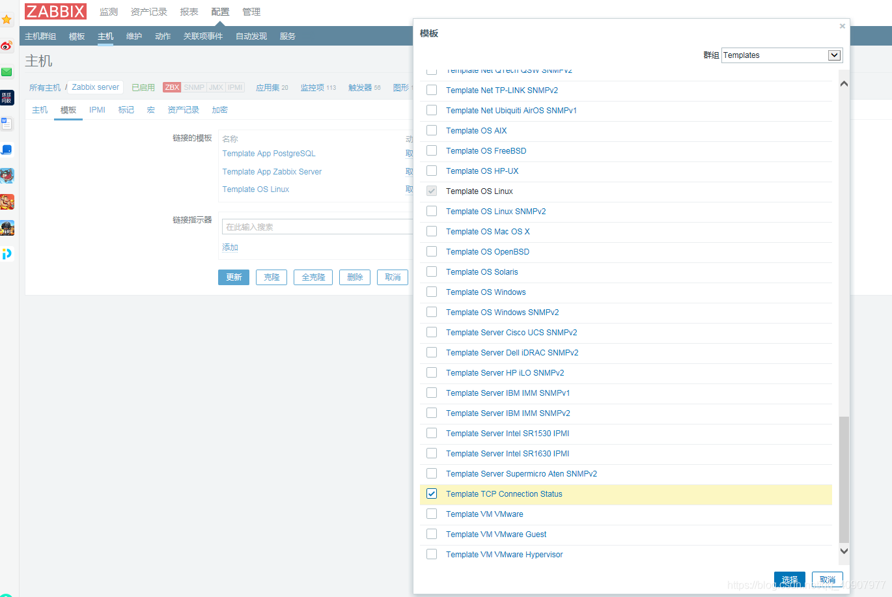Click the 全克隆 button

pos(313,277)
